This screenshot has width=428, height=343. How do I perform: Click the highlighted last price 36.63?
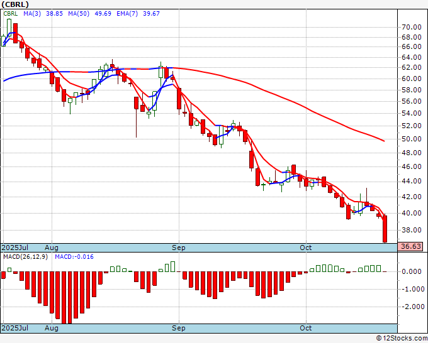pyautogui.click(x=411, y=246)
